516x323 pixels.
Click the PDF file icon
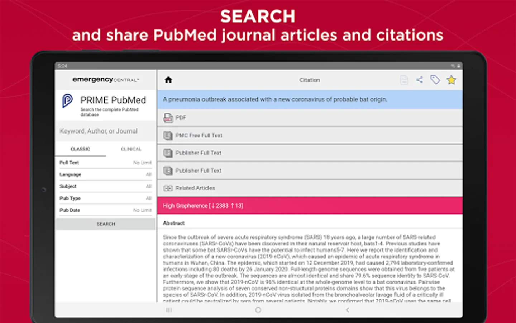pyautogui.click(x=168, y=118)
